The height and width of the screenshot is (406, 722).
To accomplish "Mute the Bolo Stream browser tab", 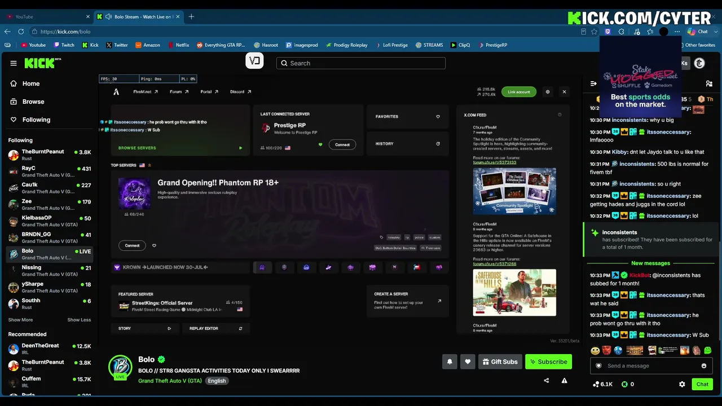I will click(108, 16).
